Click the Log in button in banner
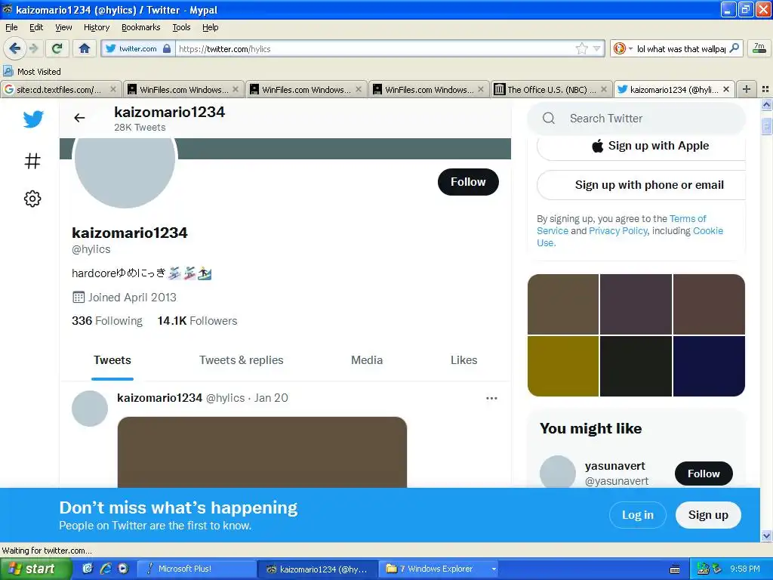The image size is (773, 580). click(637, 515)
